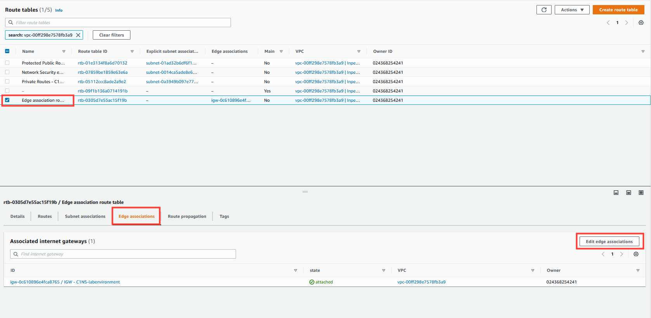Go to next page of route tables
Image resolution: width=651 pixels, height=318 pixels.
coord(627,23)
